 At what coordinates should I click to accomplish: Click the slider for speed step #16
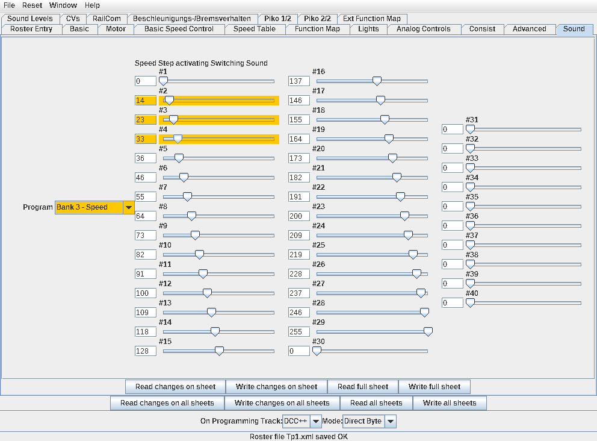pyautogui.click(x=372, y=81)
